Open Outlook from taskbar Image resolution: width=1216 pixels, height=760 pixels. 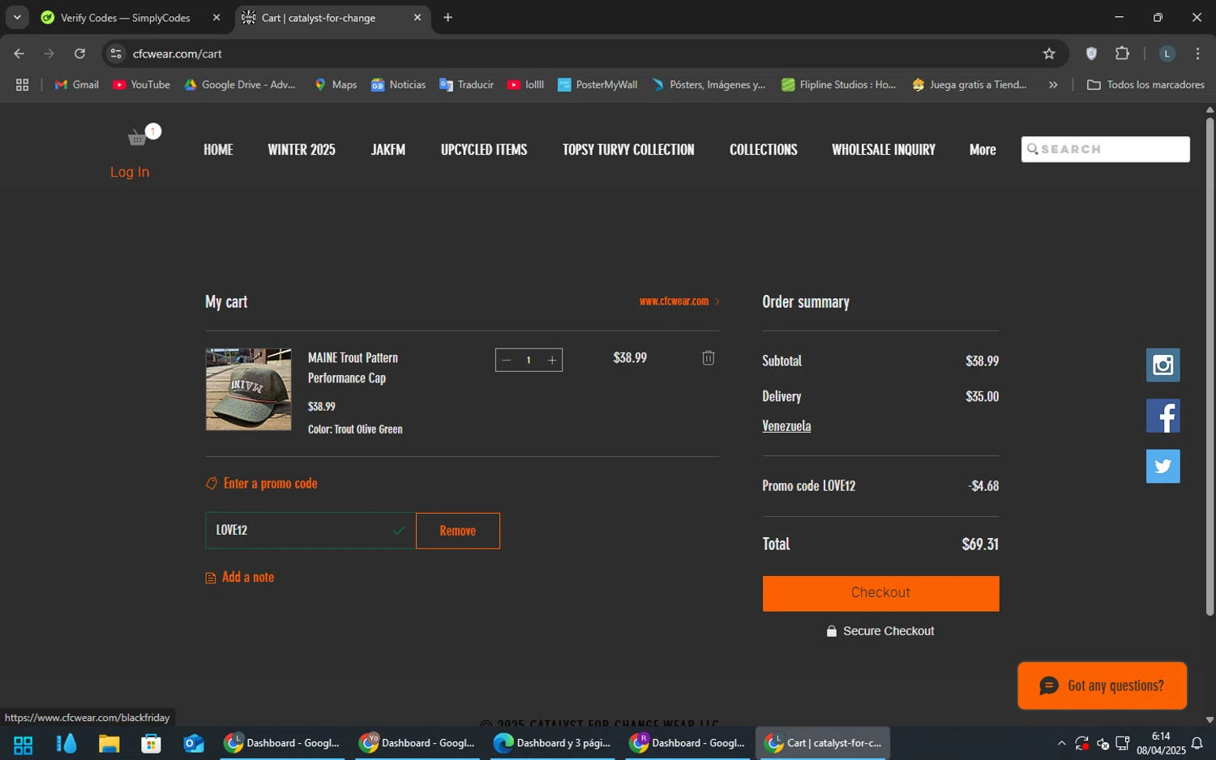193,743
